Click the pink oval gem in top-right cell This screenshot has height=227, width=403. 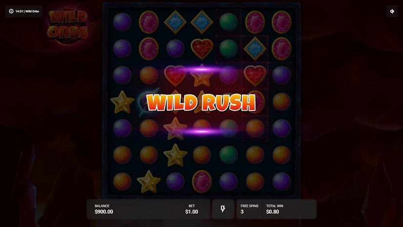[281, 22]
